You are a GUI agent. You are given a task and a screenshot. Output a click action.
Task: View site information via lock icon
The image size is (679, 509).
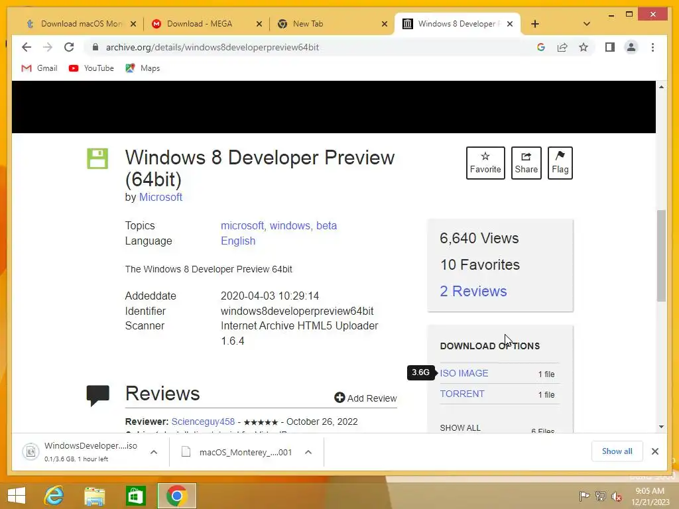(x=95, y=47)
